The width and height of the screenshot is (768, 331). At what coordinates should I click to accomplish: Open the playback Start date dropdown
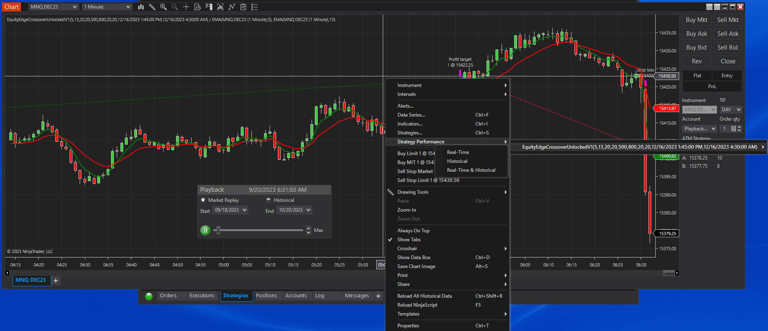[230, 210]
